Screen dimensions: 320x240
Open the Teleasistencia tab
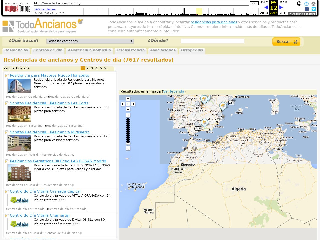[x=130, y=50]
